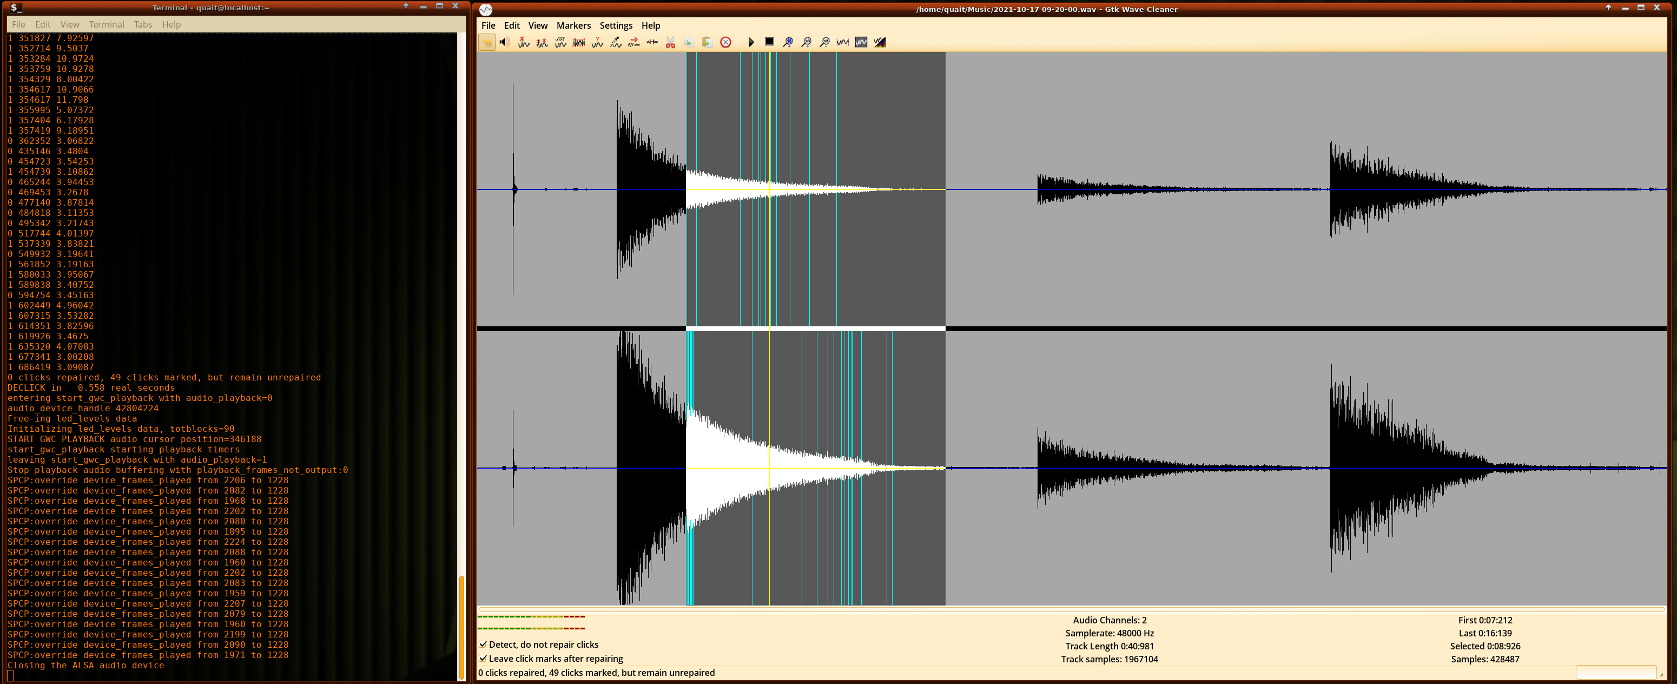Open the Help menu in Gtk Wave Cleaner

tap(650, 25)
